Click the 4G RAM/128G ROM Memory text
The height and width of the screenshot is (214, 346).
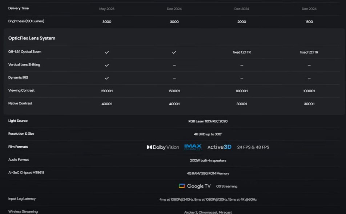click(208, 173)
